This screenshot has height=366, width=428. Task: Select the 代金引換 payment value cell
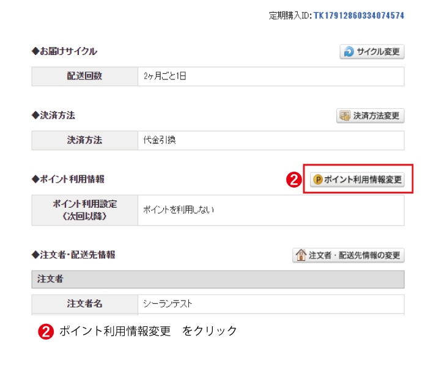point(271,140)
